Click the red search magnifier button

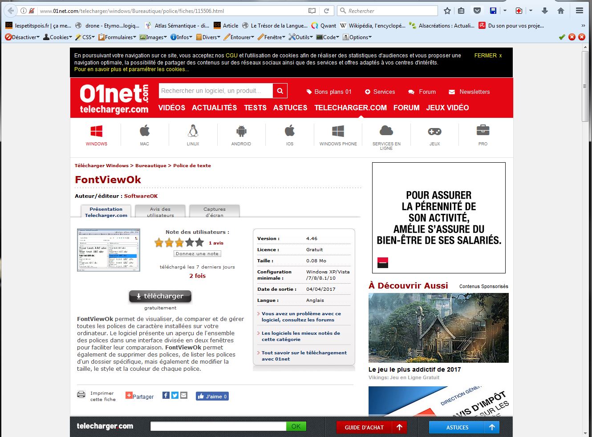click(x=280, y=91)
